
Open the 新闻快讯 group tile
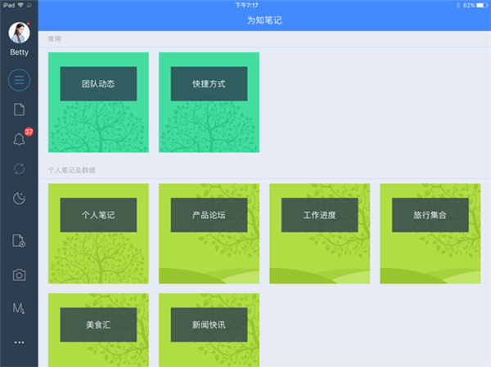209,330
